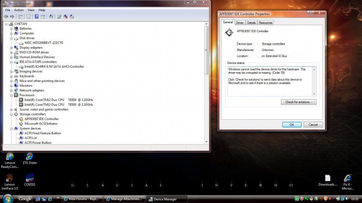The height and width of the screenshot is (203, 362).
Task: Open the File menu
Action: pos(8,10)
